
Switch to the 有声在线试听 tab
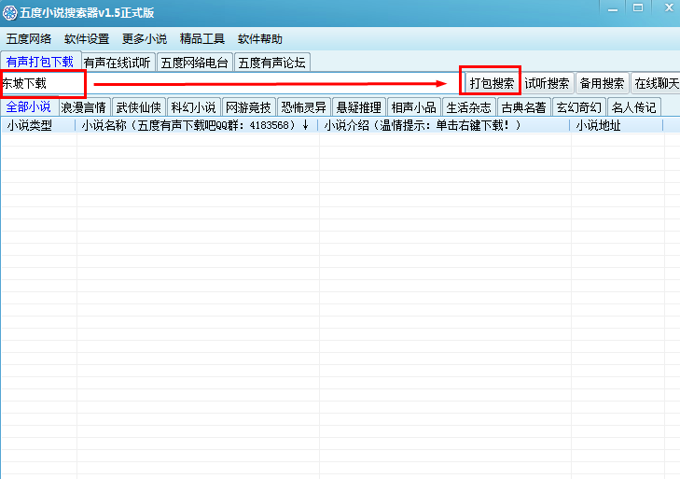(118, 63)
